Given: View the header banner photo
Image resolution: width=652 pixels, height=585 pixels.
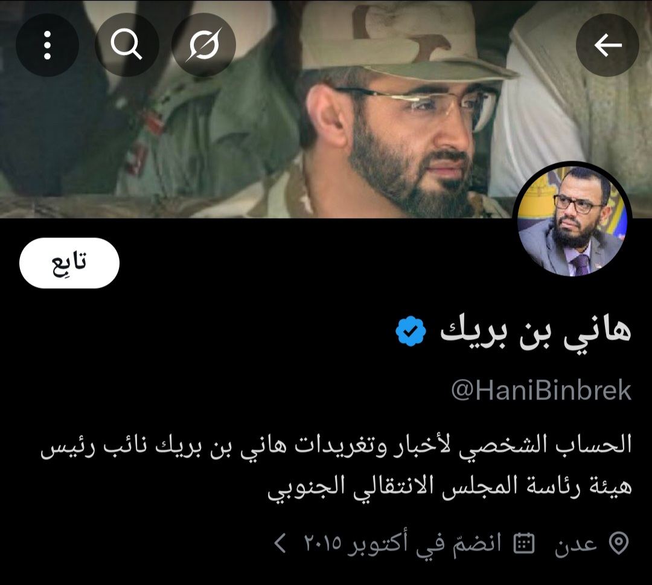Looking at the screenshot, I should 326,109.
